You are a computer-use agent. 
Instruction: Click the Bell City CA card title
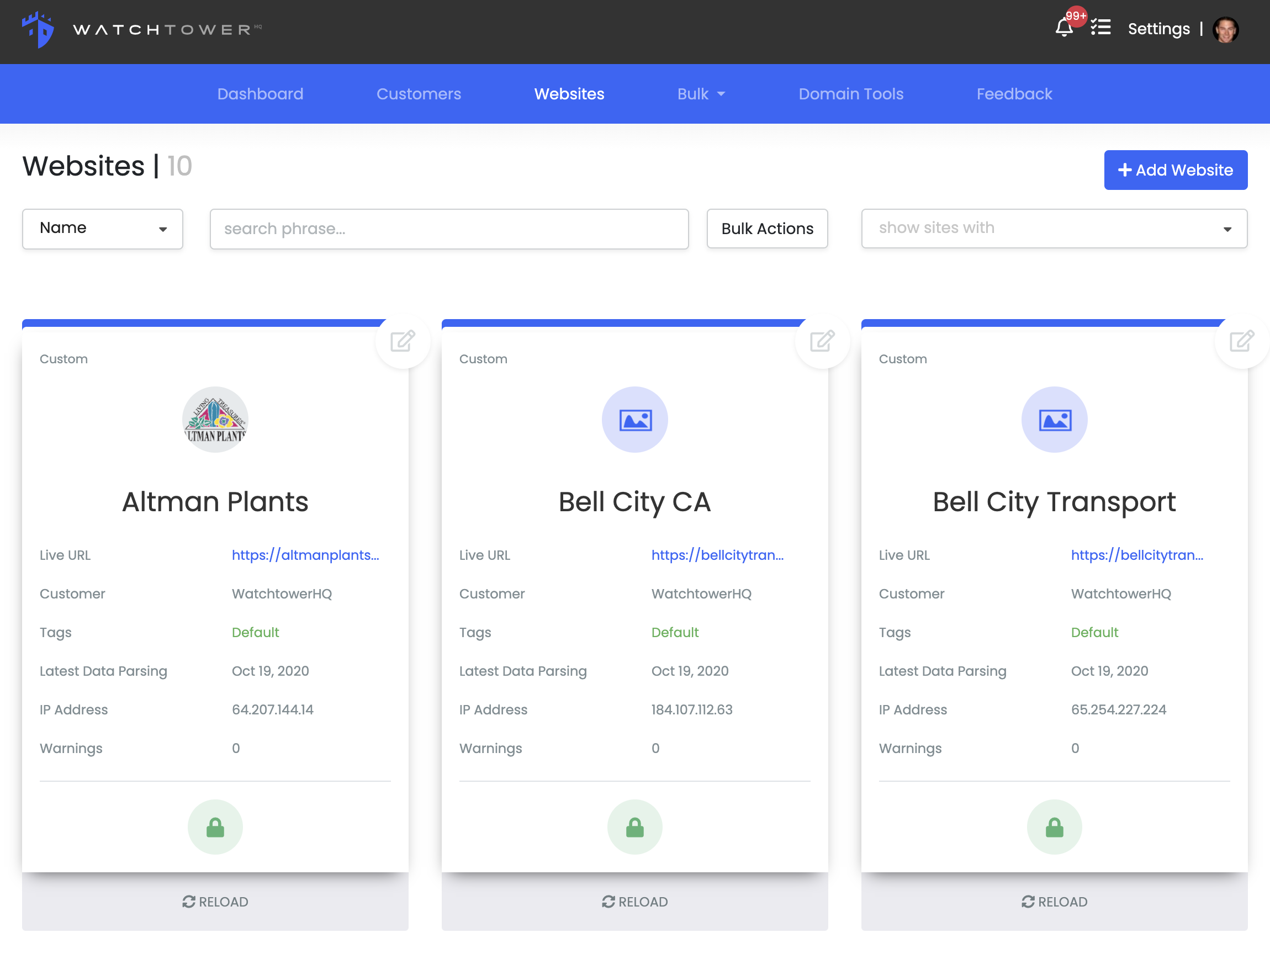tap(635, 502)
